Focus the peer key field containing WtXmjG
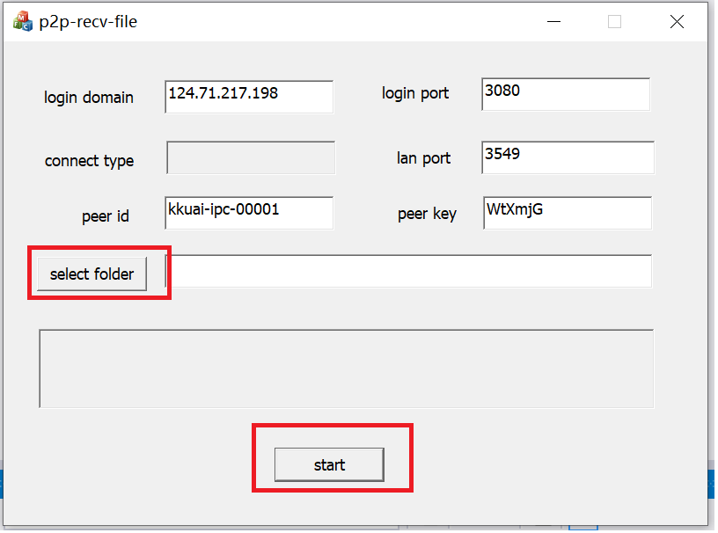 568,213
